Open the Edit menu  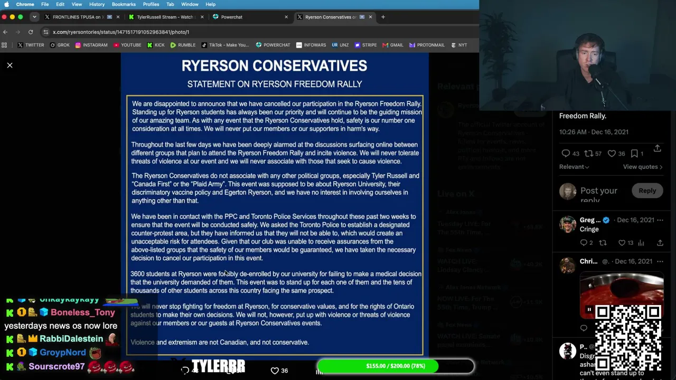(60, 4)
